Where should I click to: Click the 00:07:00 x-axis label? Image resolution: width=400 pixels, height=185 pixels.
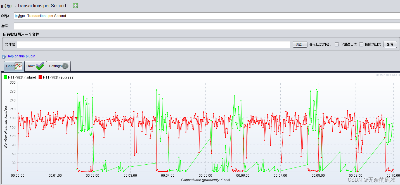(x=280, y=176)
